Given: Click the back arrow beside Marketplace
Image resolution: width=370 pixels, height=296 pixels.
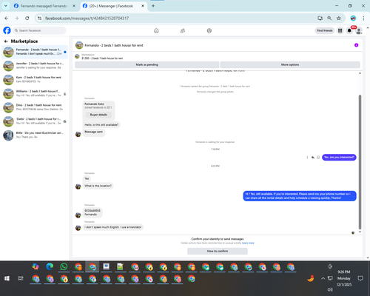Looking at the screenshot, I should [x=6, y=41].
